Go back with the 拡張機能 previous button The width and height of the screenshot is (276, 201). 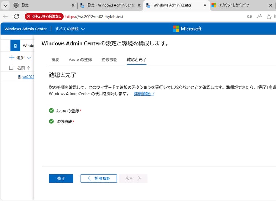(98, 178)
